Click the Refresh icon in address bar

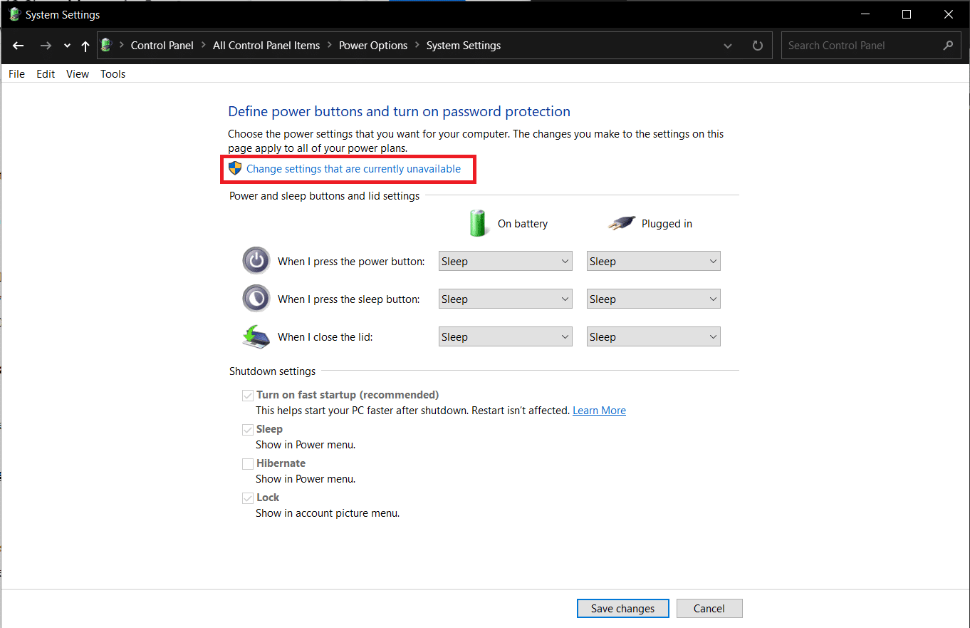tap(757, 46)
